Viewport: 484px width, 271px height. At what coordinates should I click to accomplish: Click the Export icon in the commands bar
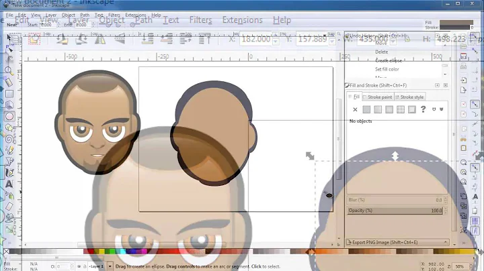click(463, 91)
